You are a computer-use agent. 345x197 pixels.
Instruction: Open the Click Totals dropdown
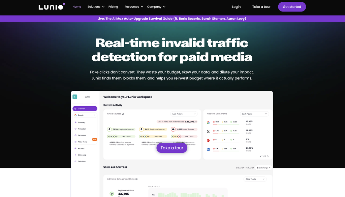pyautogui.click(x=255, y=179)
